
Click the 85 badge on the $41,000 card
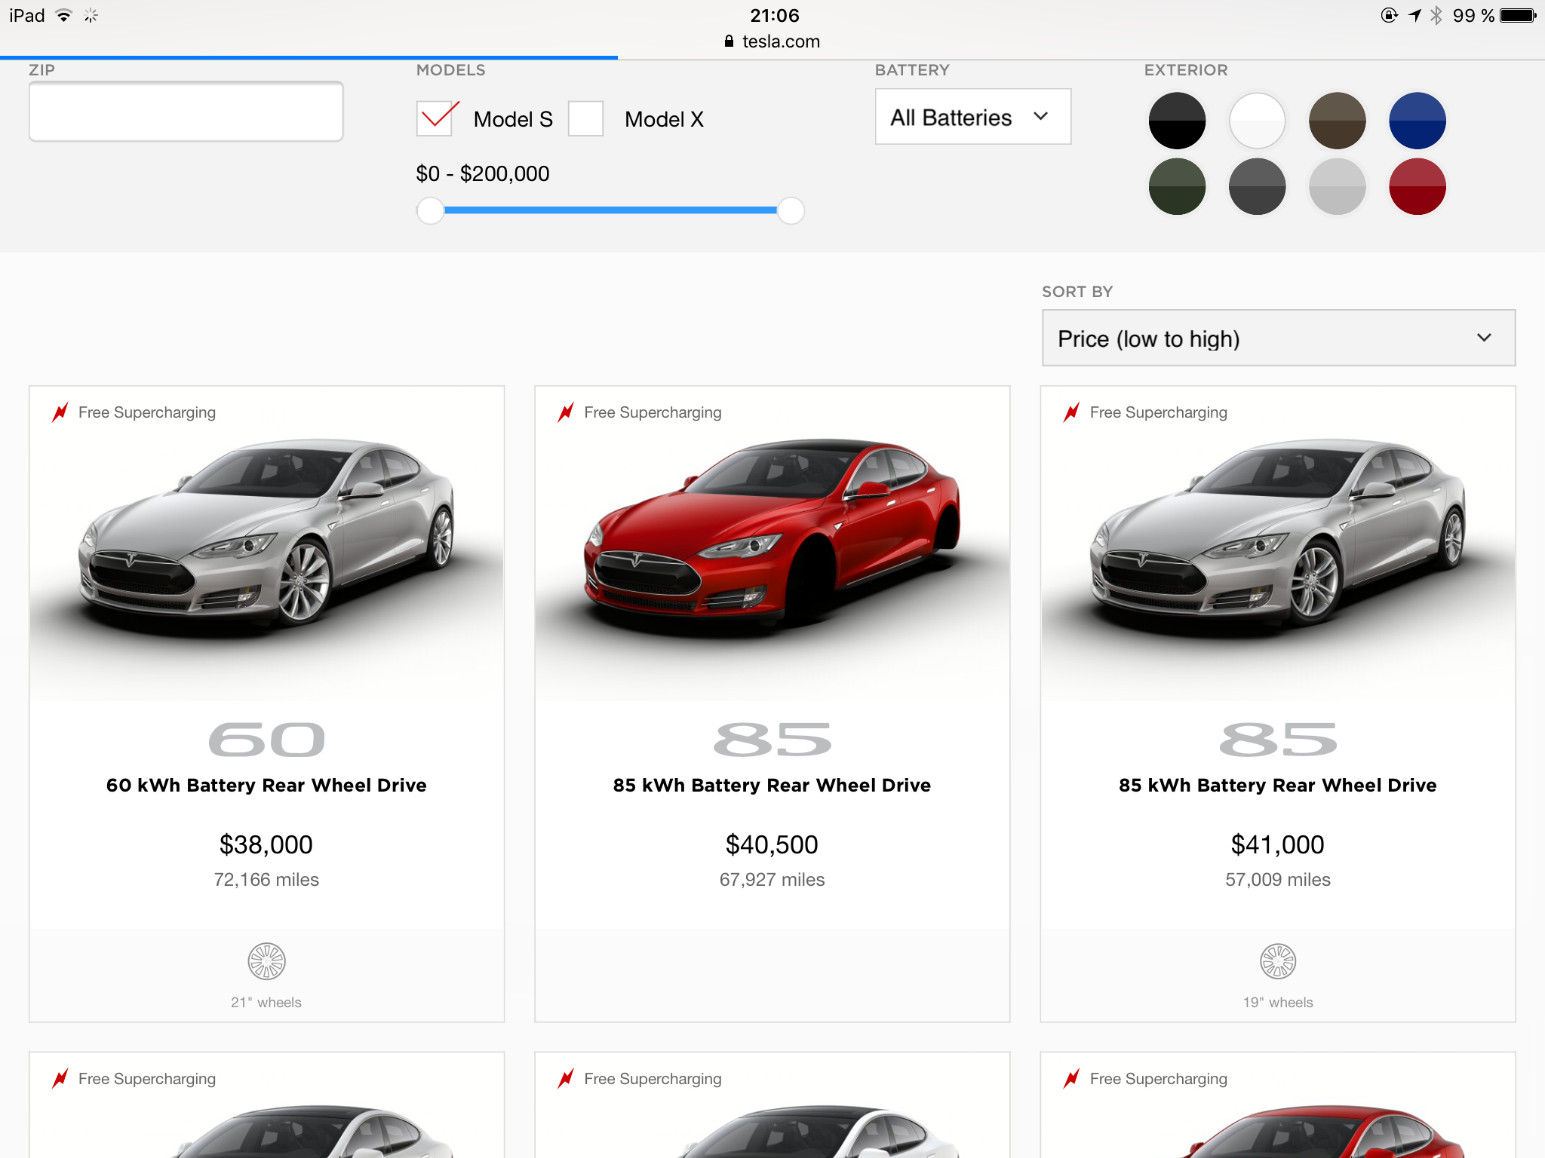click(x=1278, y=740)
